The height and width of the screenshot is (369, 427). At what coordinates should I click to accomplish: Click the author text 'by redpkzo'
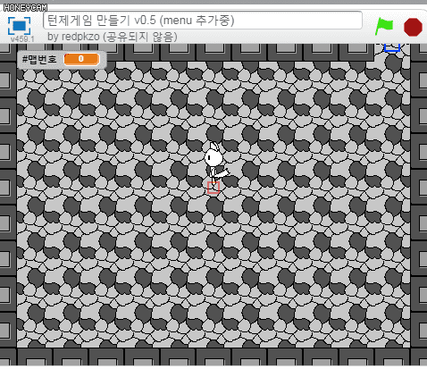click(73, 37)
